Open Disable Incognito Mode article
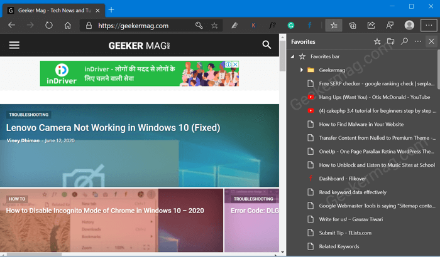The height and width of the screenshot is (257, 440). pyautogui.click(x=105, y=211)
